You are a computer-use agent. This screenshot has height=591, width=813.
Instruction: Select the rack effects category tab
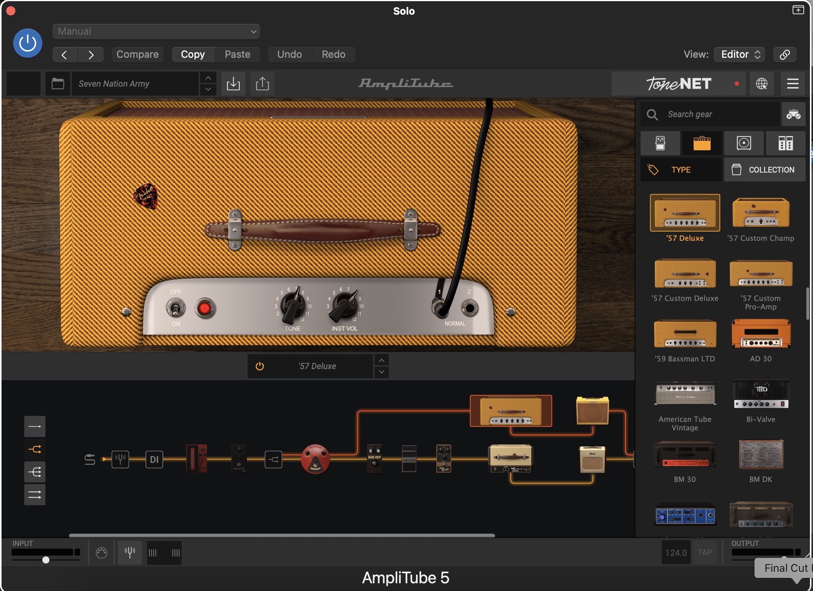click(786, 143)
